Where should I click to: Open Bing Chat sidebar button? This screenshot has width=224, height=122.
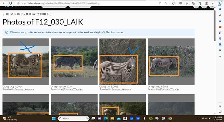tap(220, 3)
